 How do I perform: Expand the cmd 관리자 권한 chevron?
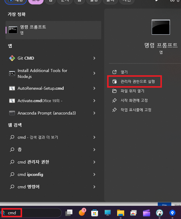[94, 162]
